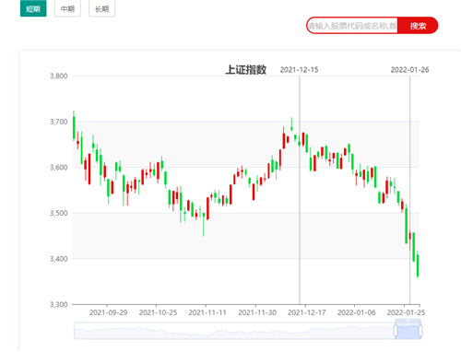The height and width of the screenshot is (352, 461).
Task: Click the left handle of zoom slider
Action: pyautogui.click(x=396, y=331)
